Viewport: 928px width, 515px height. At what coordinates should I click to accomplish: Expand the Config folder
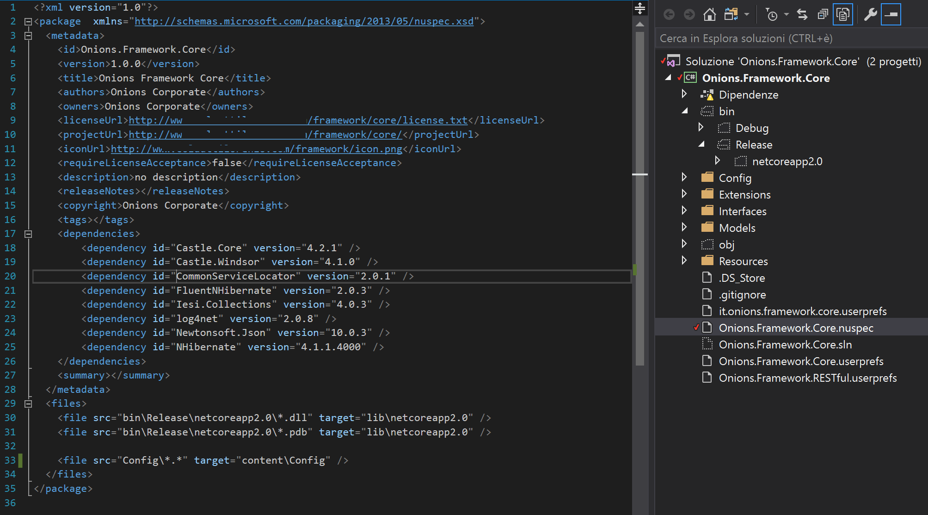click(685, 177)
